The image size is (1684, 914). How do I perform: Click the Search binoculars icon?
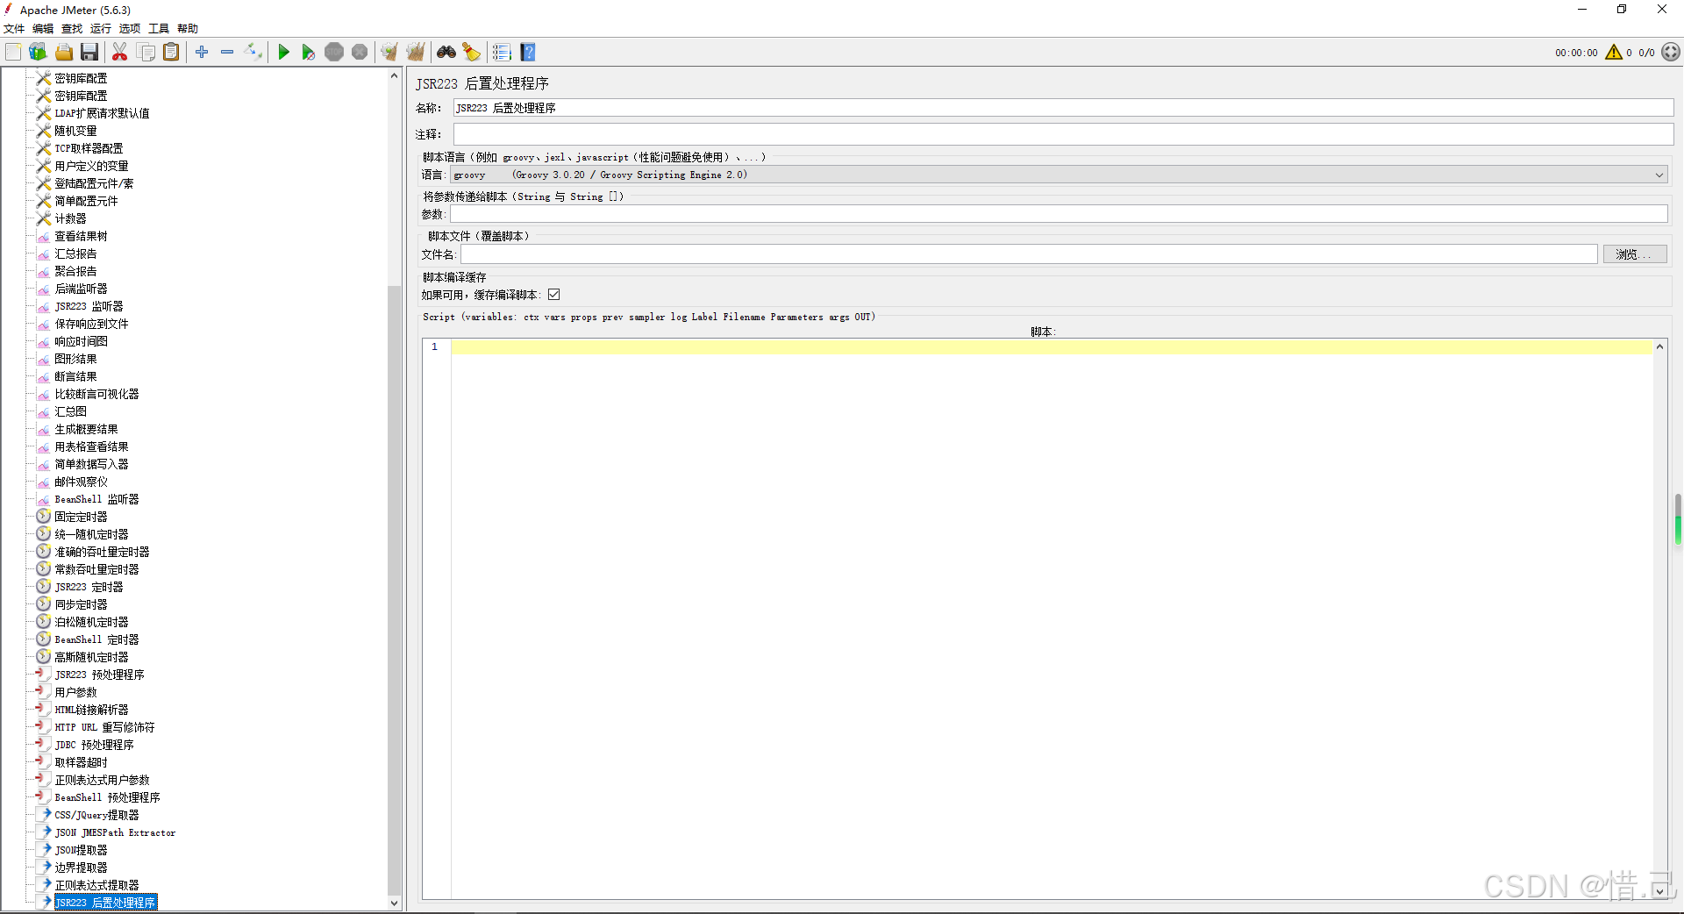[446, 53]
